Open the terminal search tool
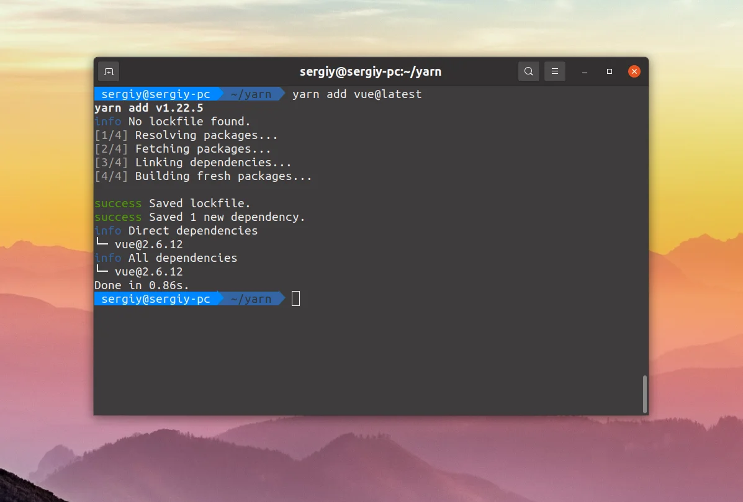This screenshot has width=743, height=502. [529, 71]
